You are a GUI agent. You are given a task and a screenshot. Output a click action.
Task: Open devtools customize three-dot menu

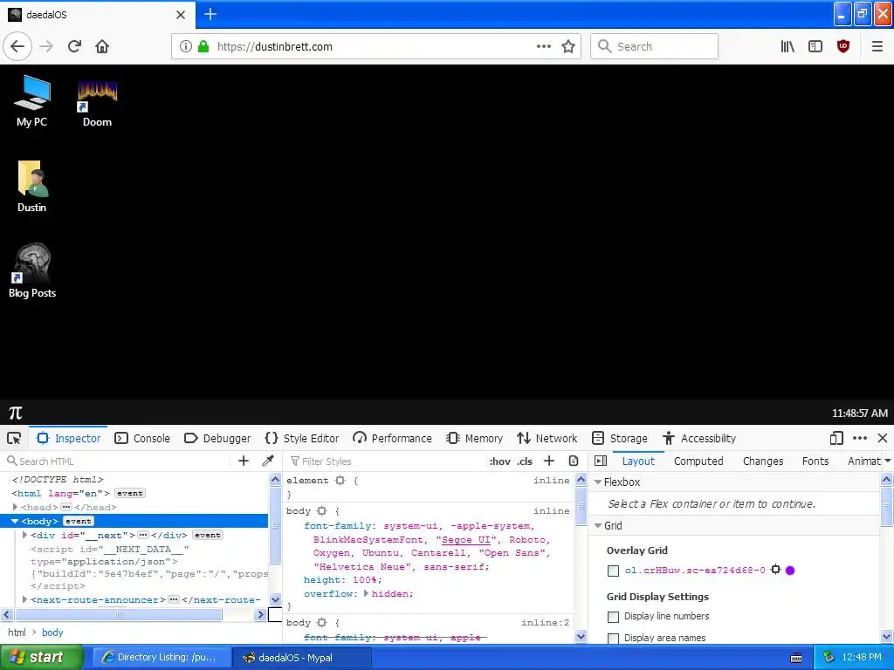click(x=860, y=438)
